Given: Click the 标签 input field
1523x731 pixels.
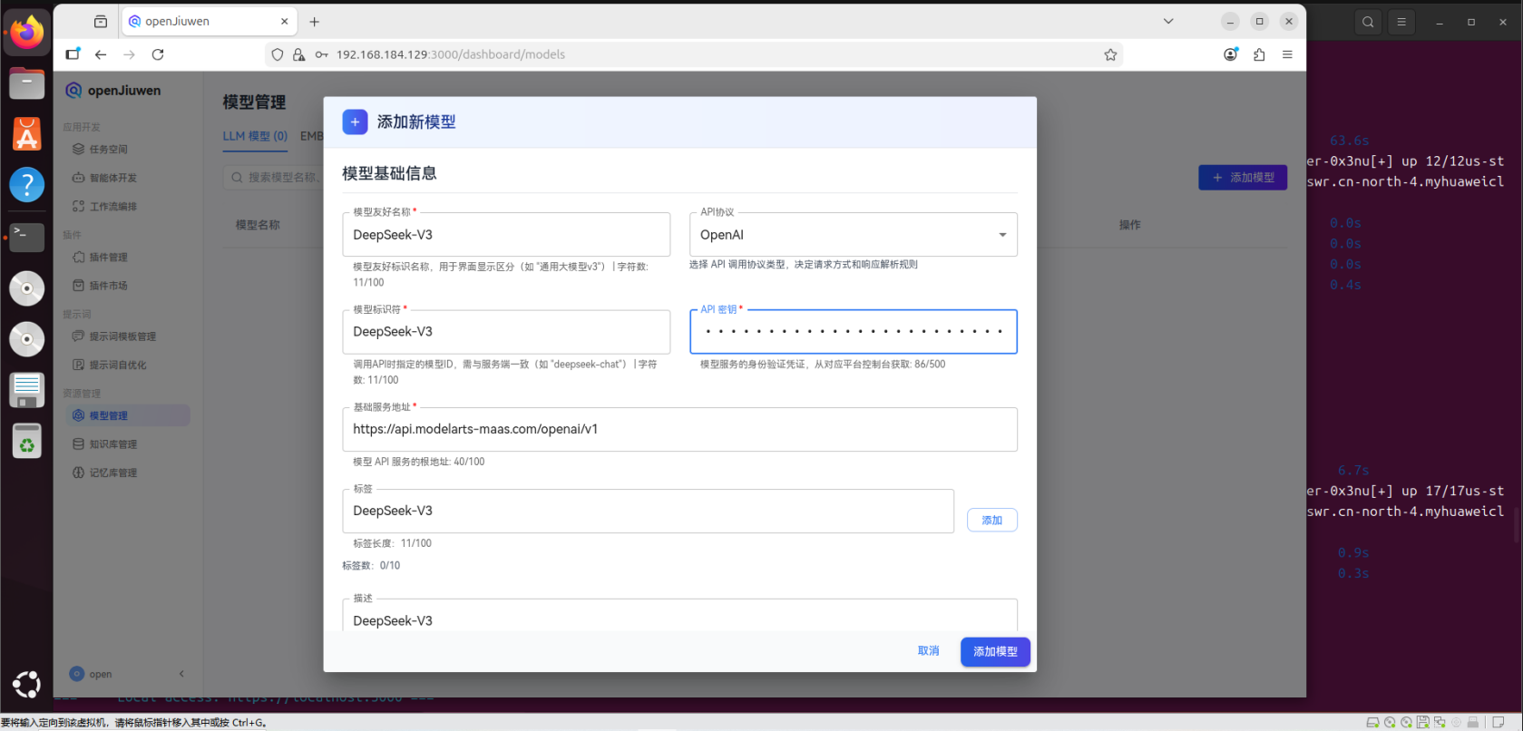Looking at the screenshot, I should click(648, 511).
